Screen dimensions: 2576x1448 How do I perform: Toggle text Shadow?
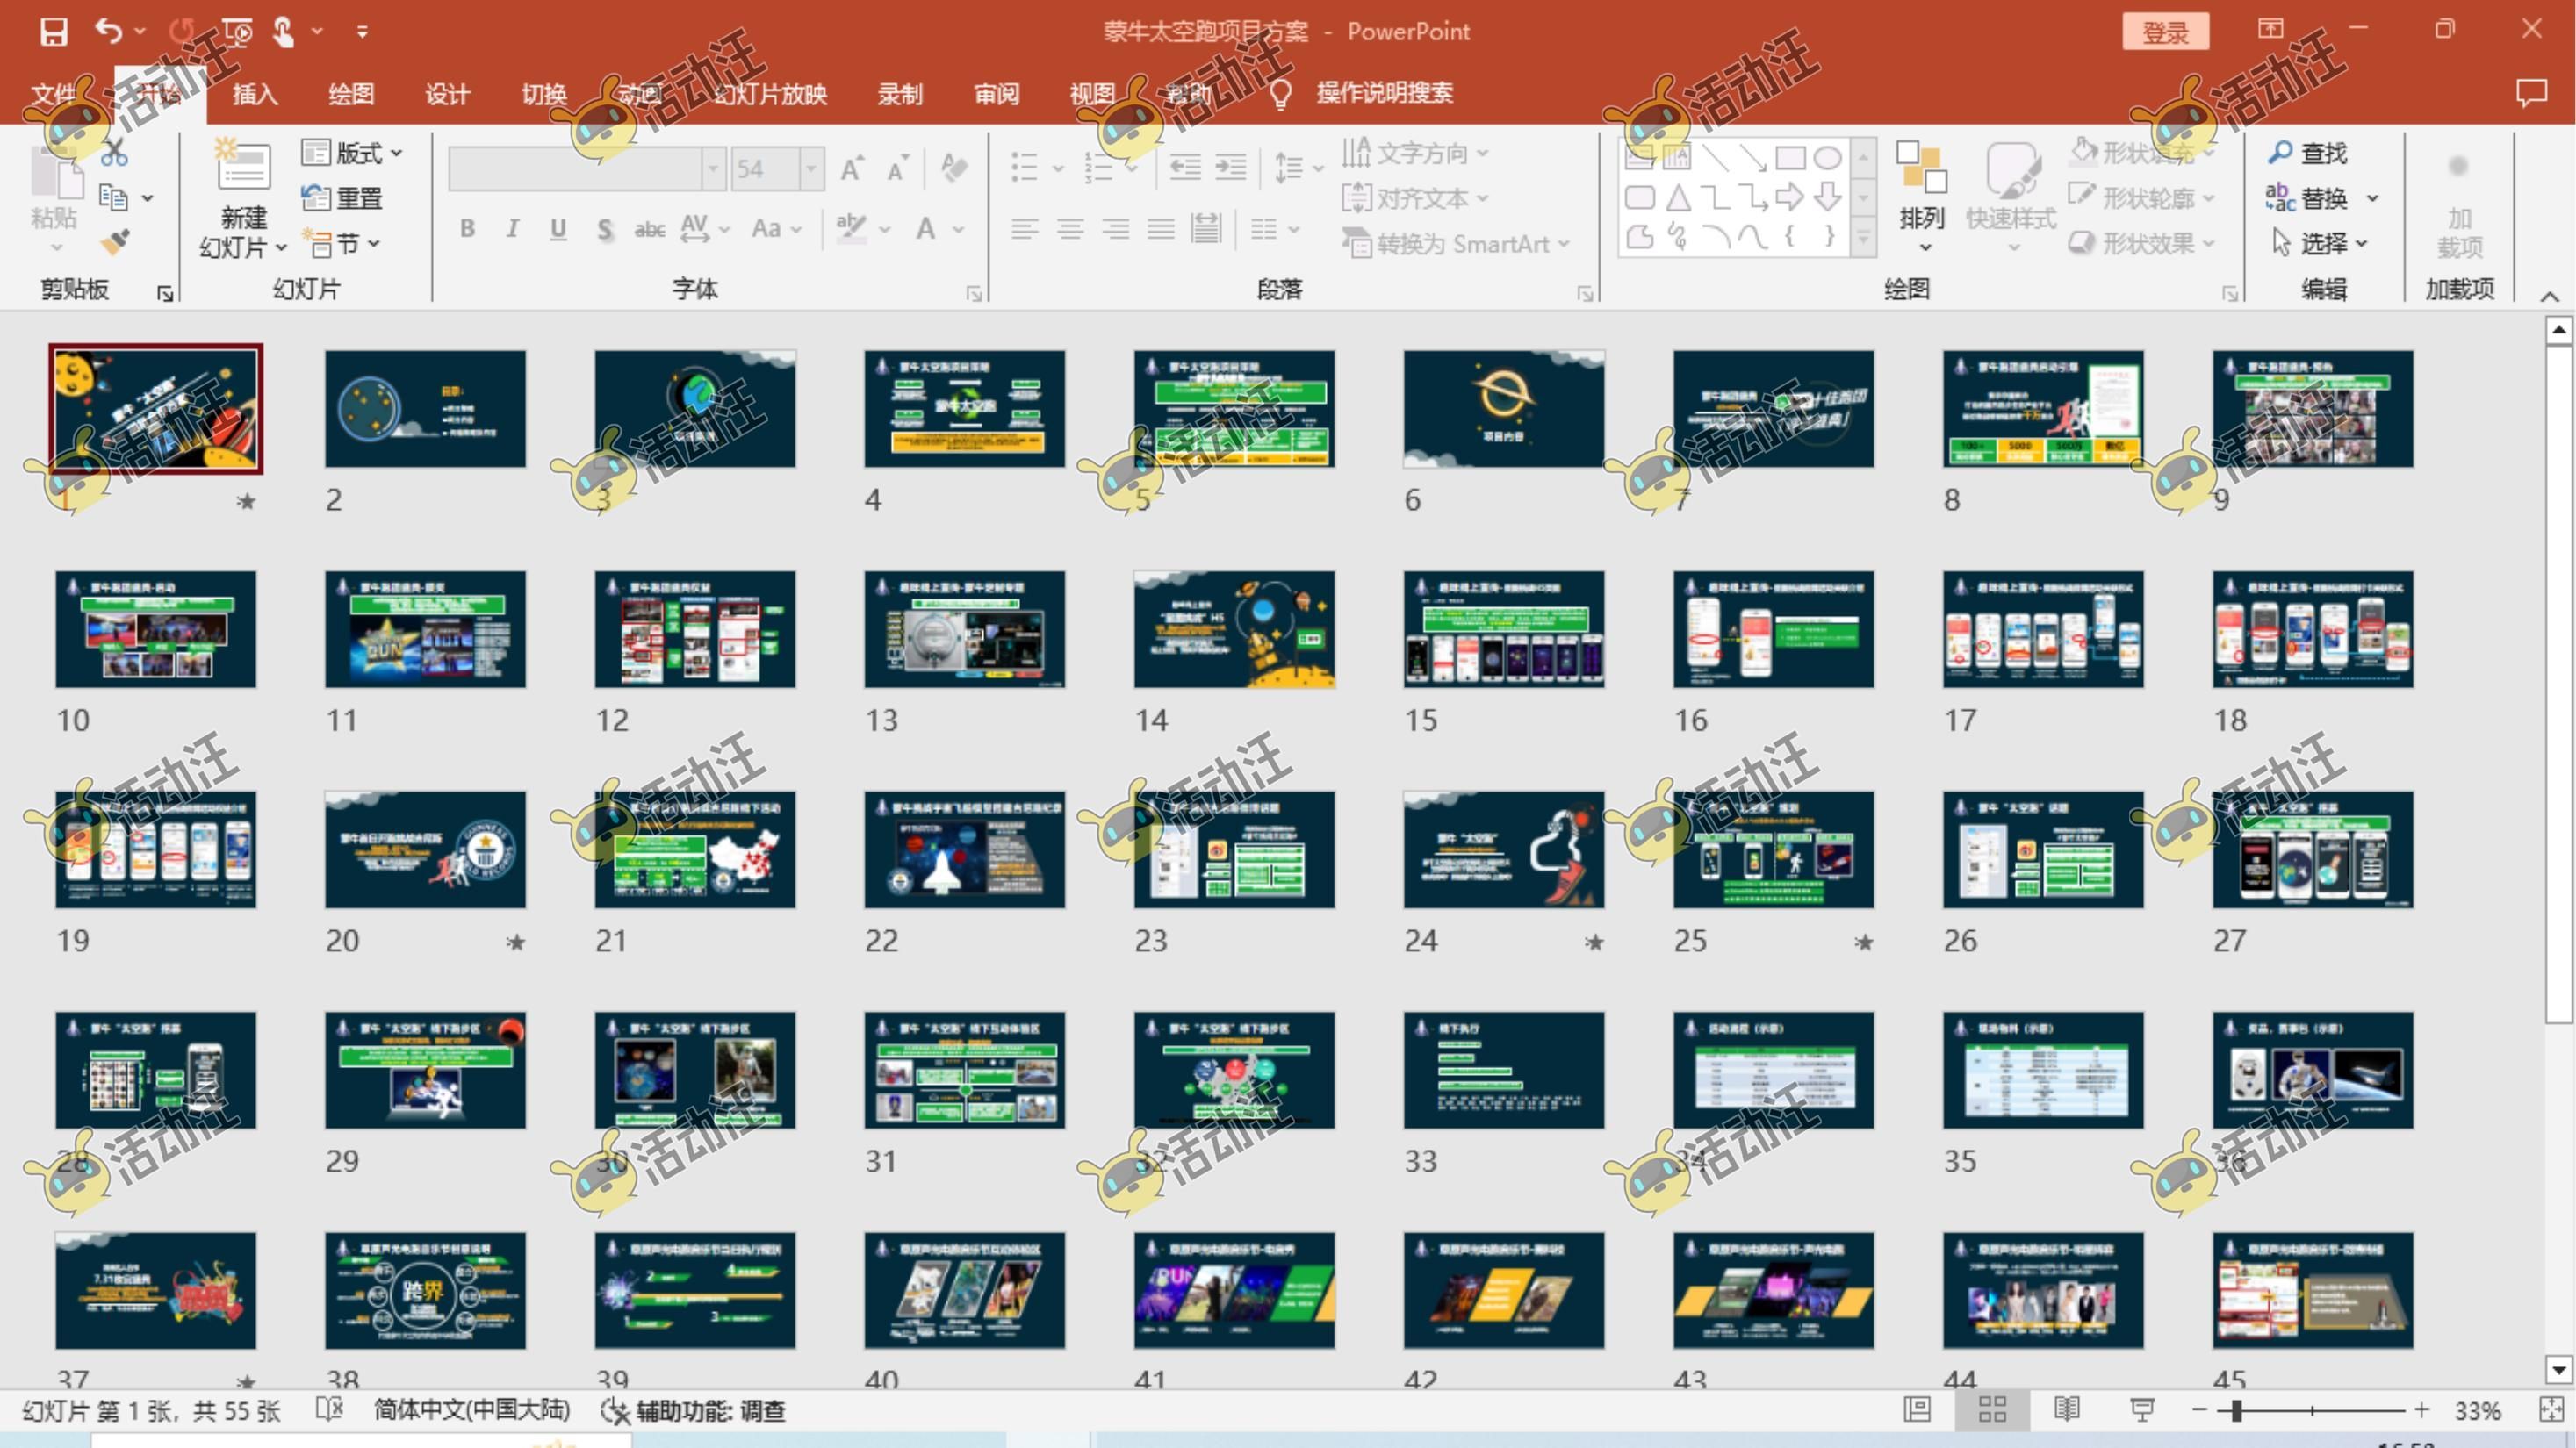click(x=604, y=230)
